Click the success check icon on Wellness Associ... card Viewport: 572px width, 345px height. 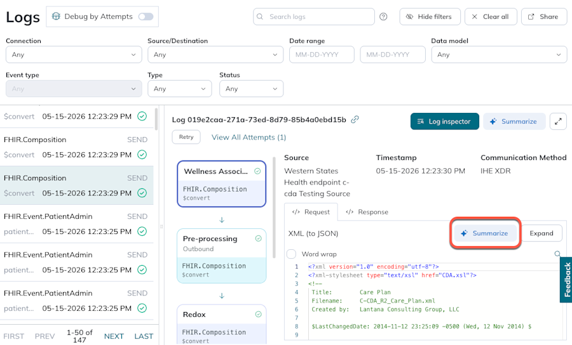click(257, 171)
